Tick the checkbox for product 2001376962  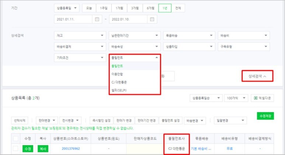point(15,148)
